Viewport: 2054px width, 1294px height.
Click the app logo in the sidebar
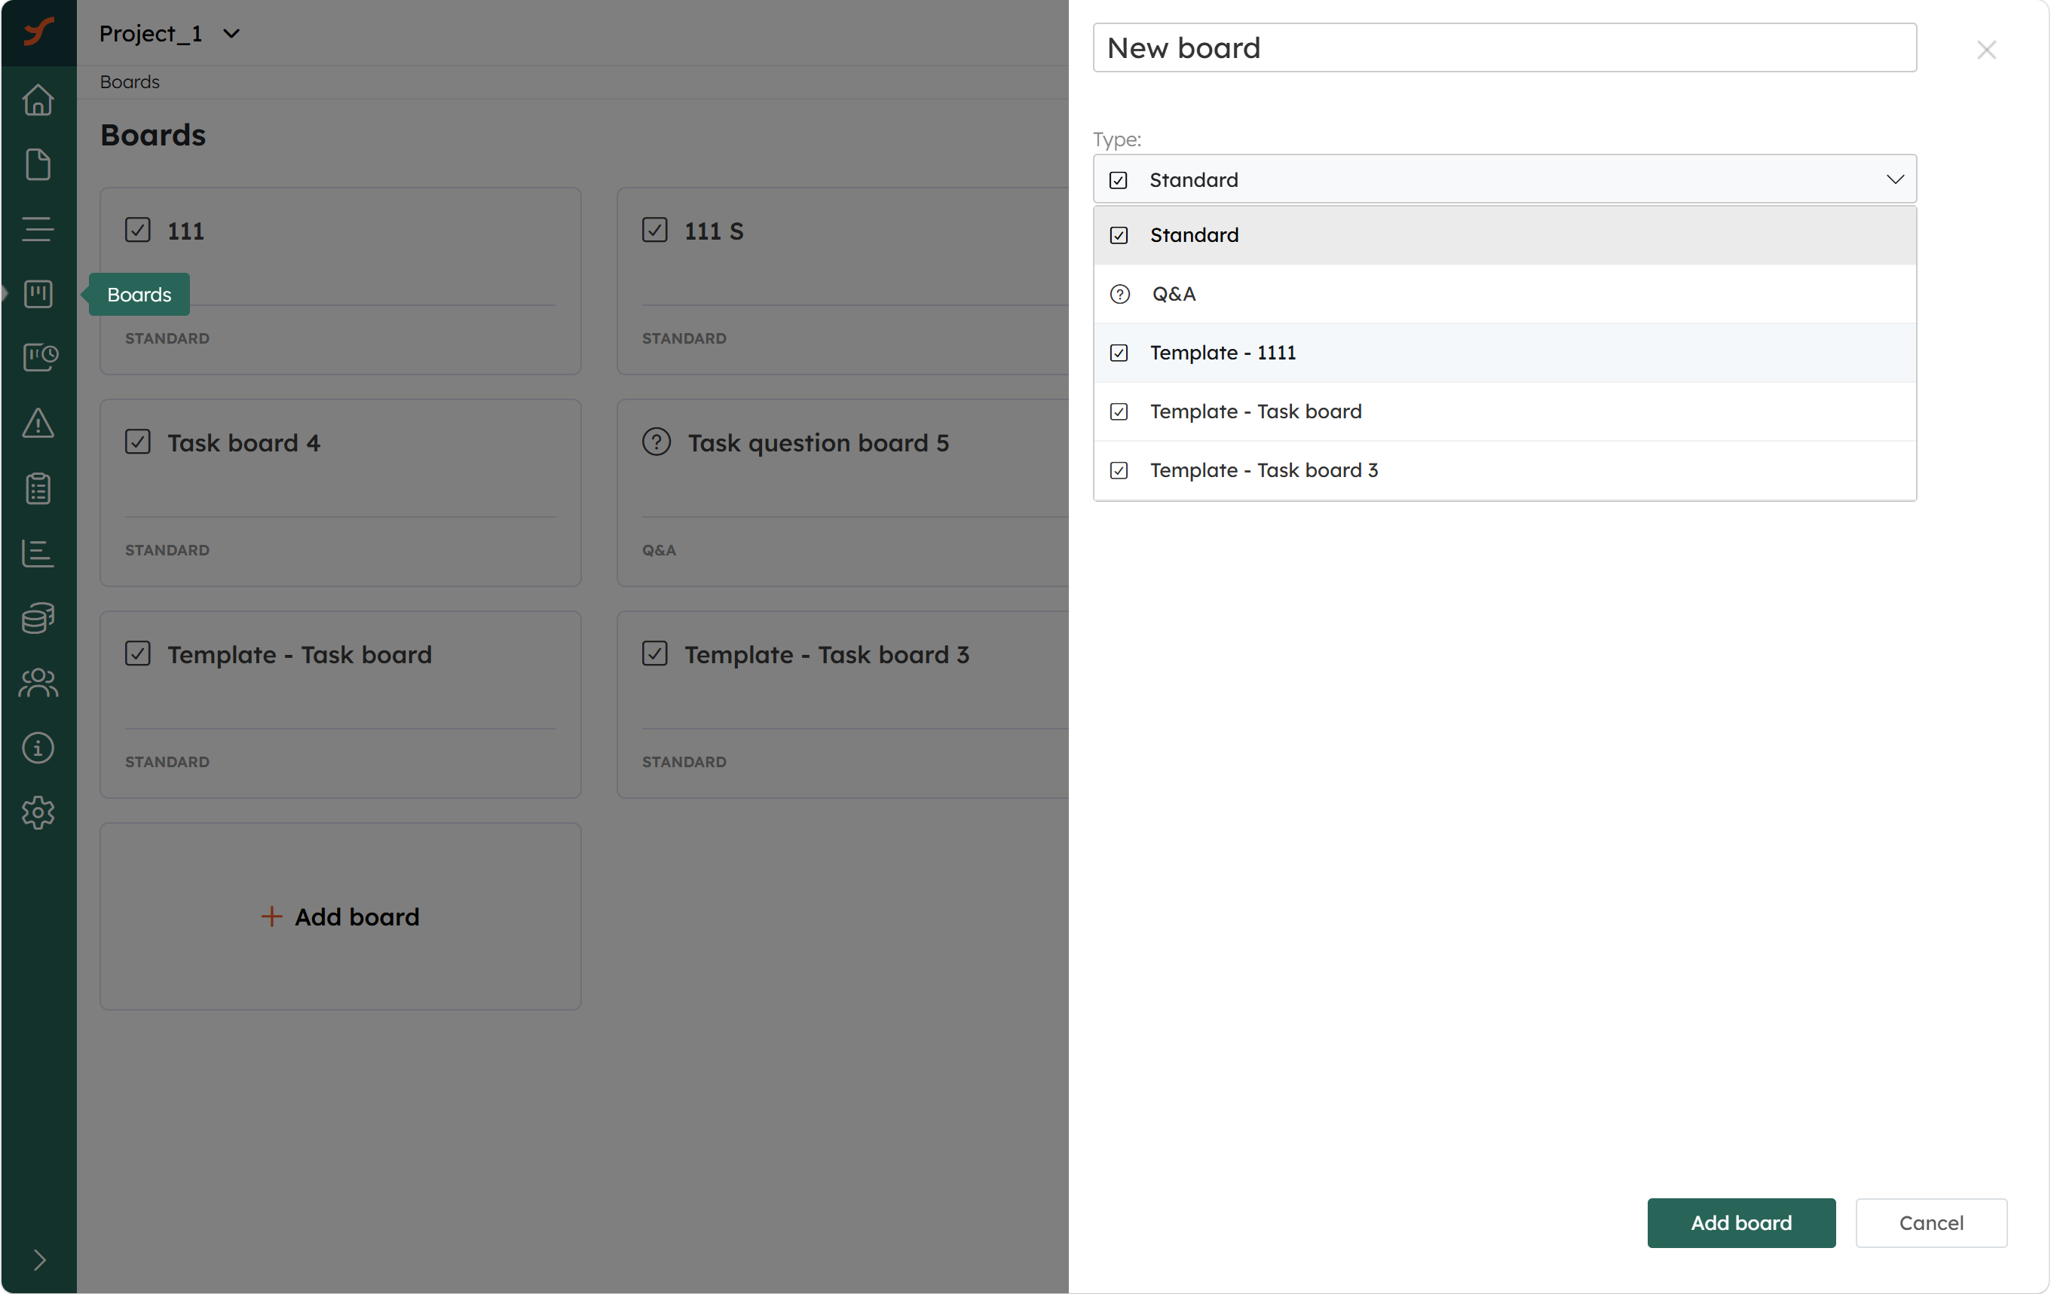tap(38, 32)
